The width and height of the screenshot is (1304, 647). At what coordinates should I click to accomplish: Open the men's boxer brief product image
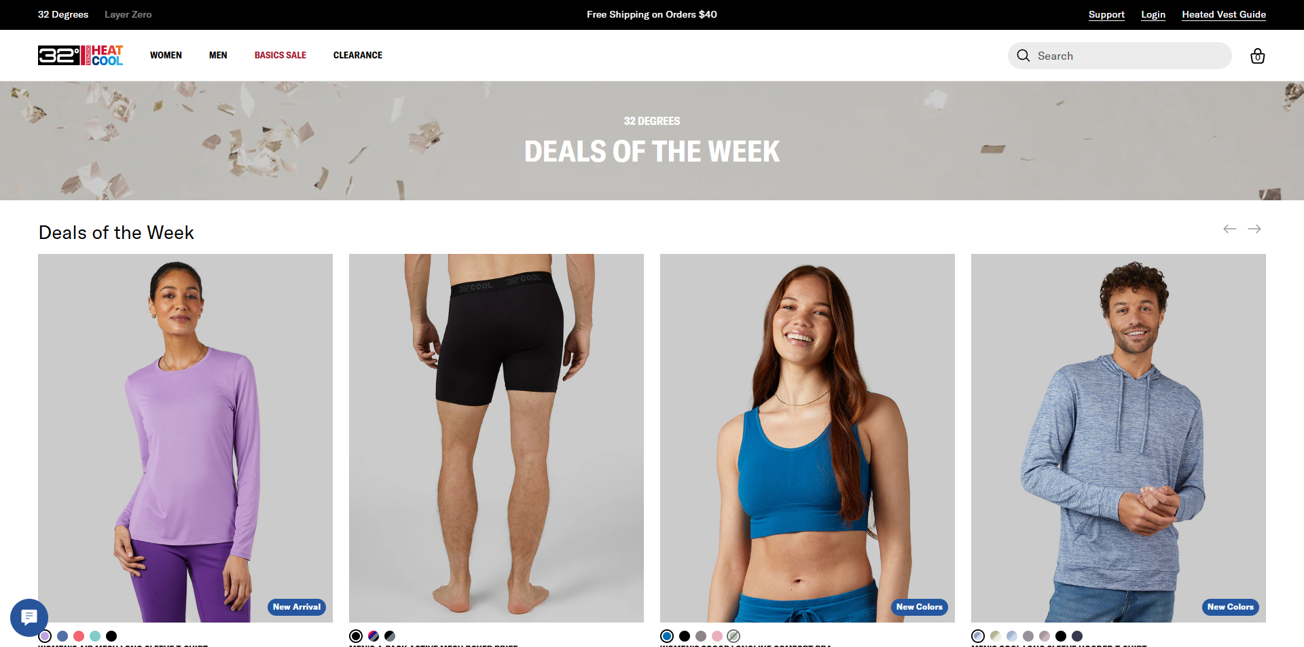point(496,438)
